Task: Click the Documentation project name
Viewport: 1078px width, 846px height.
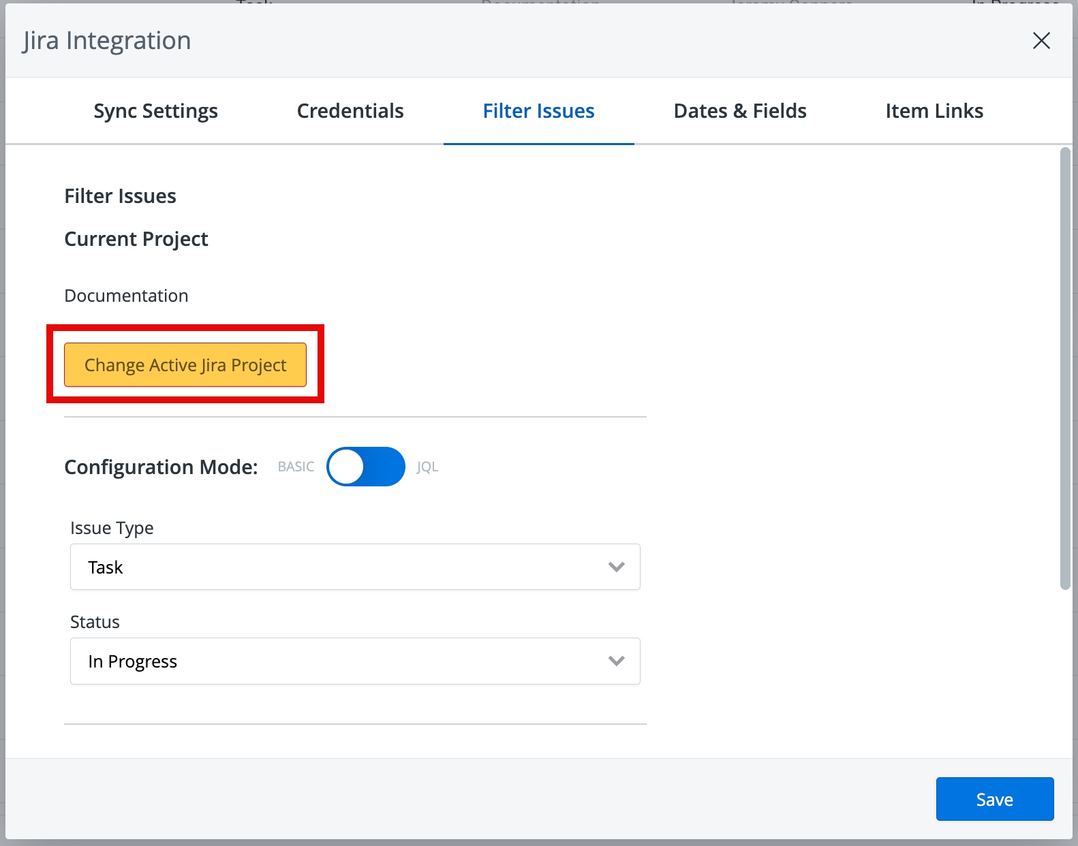Action: coord(126,296)
